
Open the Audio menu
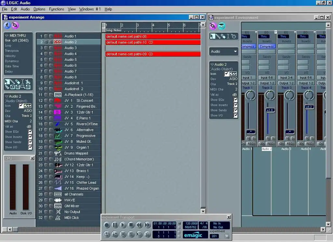tap(25, 9)
